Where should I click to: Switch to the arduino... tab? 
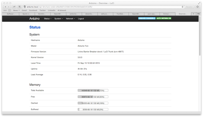(74, 14)
